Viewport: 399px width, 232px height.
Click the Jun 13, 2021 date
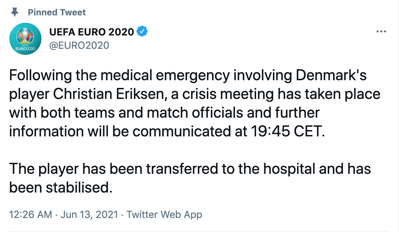89,214
